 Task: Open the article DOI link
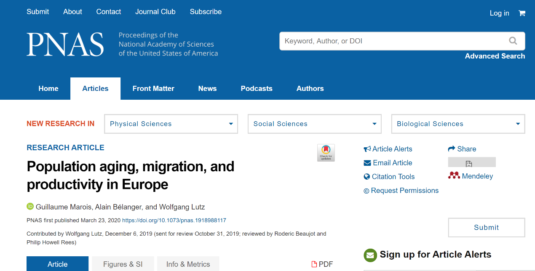(174, 220)
